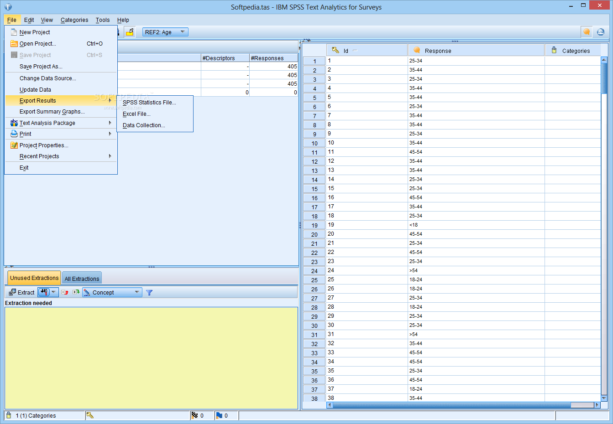Image resolution: width=613 pixels, height=424 pixels.
Task: Choose Change Data Source... menu item
Action: click(61, 78)
